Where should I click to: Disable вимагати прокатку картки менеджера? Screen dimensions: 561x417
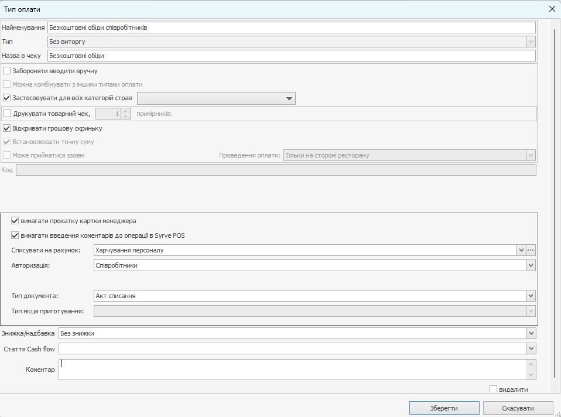[15, 221]
